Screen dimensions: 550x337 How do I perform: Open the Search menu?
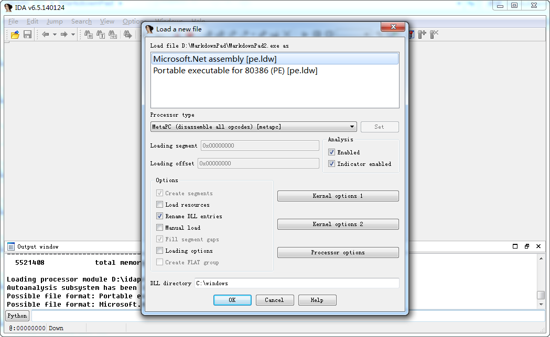coord(81,21)
